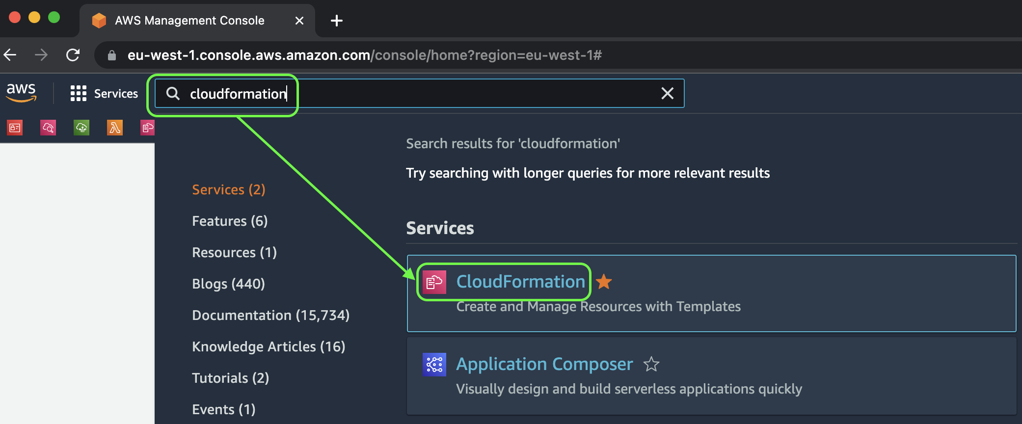Click the browser address bar URL
Viewport: 1022px width, 424px height.
[x=365, y=55]
